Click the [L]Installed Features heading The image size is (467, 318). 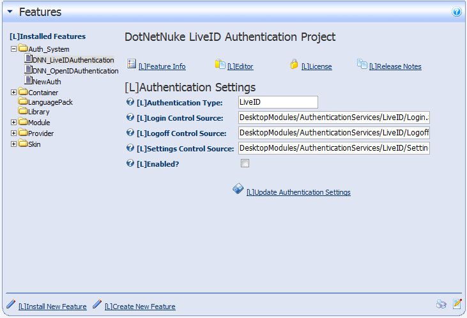point(48,36)
